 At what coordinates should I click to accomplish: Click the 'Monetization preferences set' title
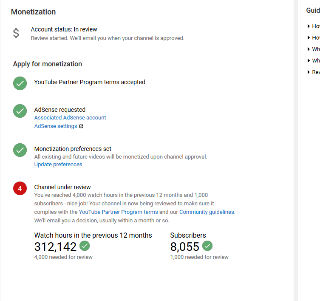(x=73, y=149)
